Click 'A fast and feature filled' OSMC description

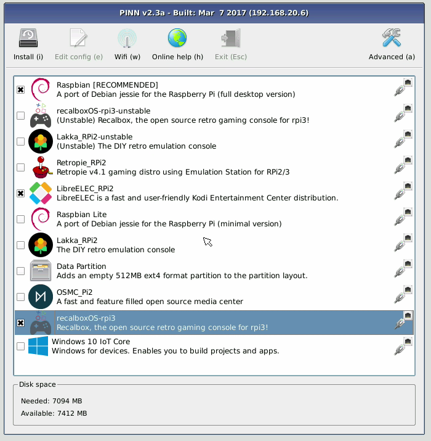point(150,301)
